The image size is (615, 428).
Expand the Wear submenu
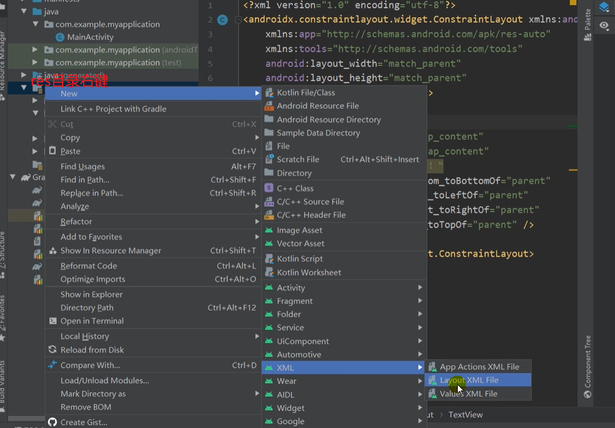344,381
